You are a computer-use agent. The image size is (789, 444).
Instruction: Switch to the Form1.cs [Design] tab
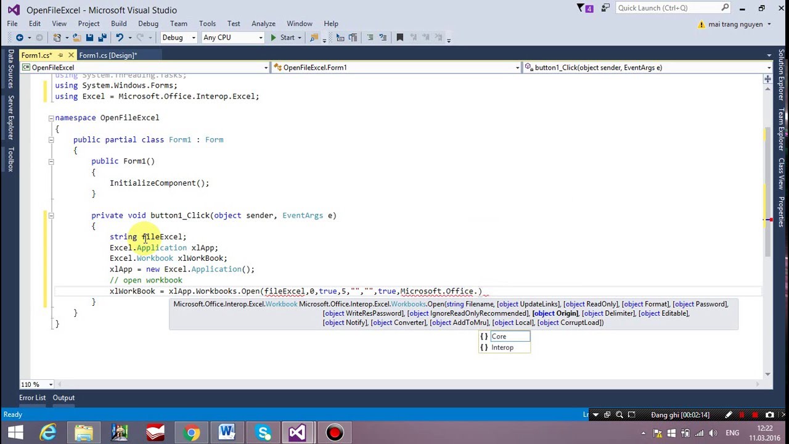(x=108, y=55)
